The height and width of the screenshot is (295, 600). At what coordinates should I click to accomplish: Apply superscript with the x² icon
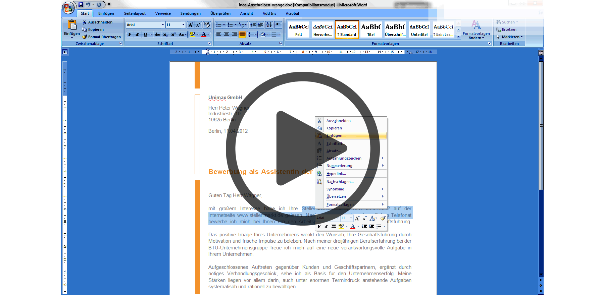173,35
